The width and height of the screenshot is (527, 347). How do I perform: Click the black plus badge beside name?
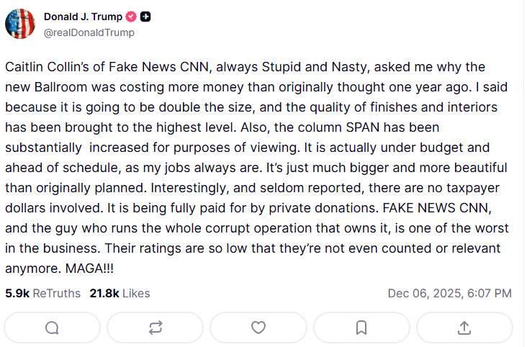coord(145,17)
